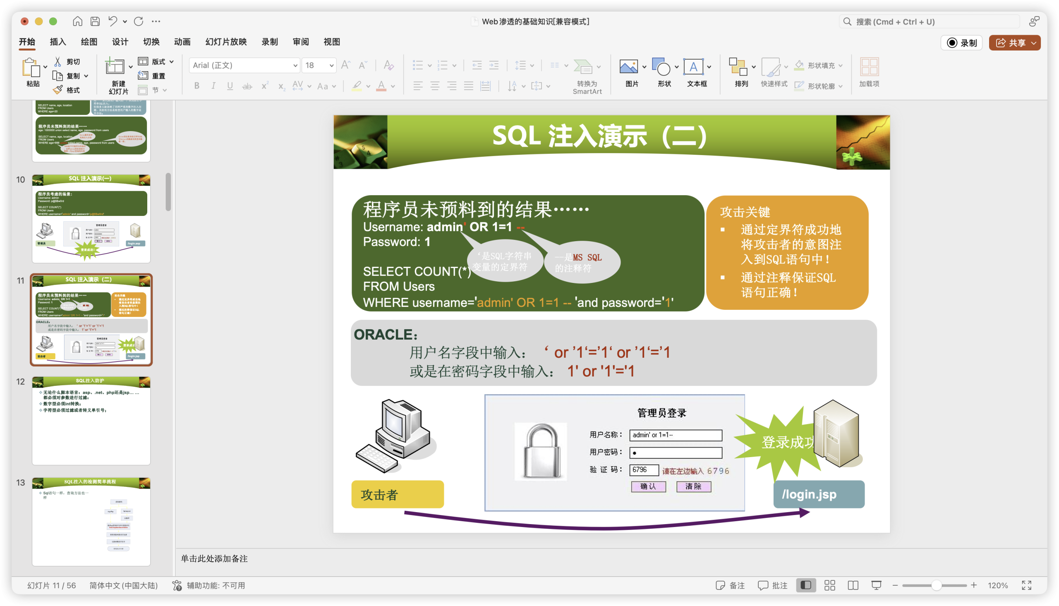Toggle the notes pane (备注)
The height and width of the screenshot is (606, 1059).
click(730, 585)
